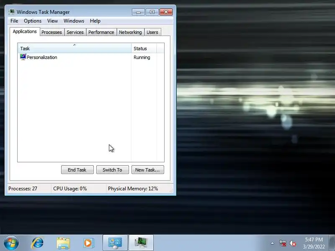Switch to the Performance tab
This screenshot has width=335, height=251.
click(x=101, y=32)
